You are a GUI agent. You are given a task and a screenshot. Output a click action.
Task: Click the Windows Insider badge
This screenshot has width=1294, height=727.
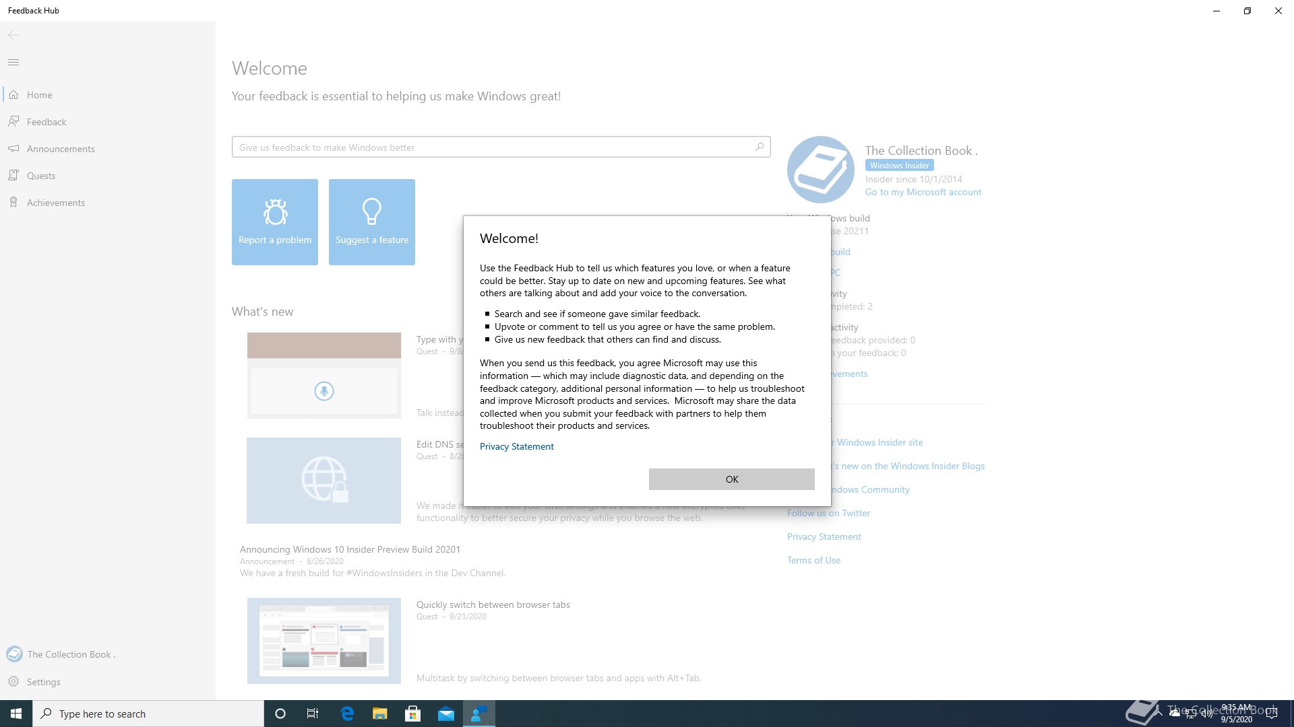coord(899,165)
